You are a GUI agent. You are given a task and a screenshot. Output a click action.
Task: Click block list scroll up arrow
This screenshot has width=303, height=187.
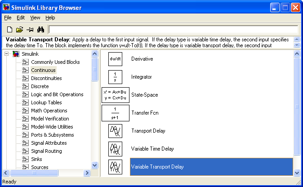click(297, 53)
